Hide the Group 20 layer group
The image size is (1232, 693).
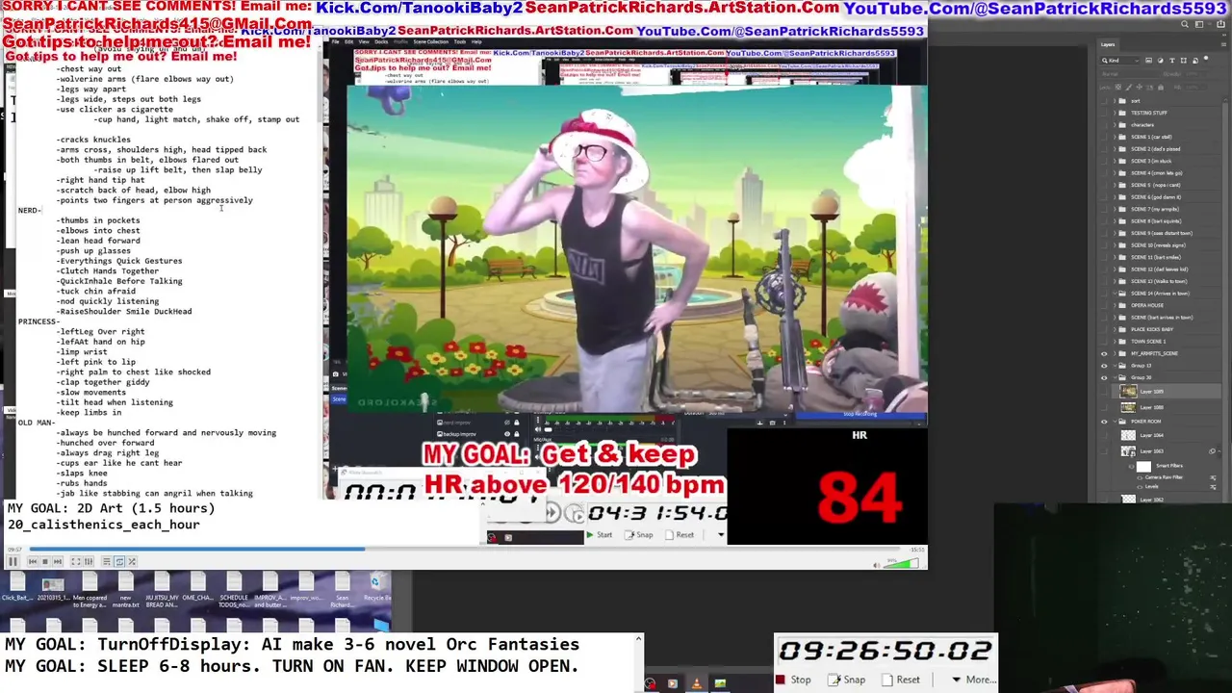point(1104,377)
